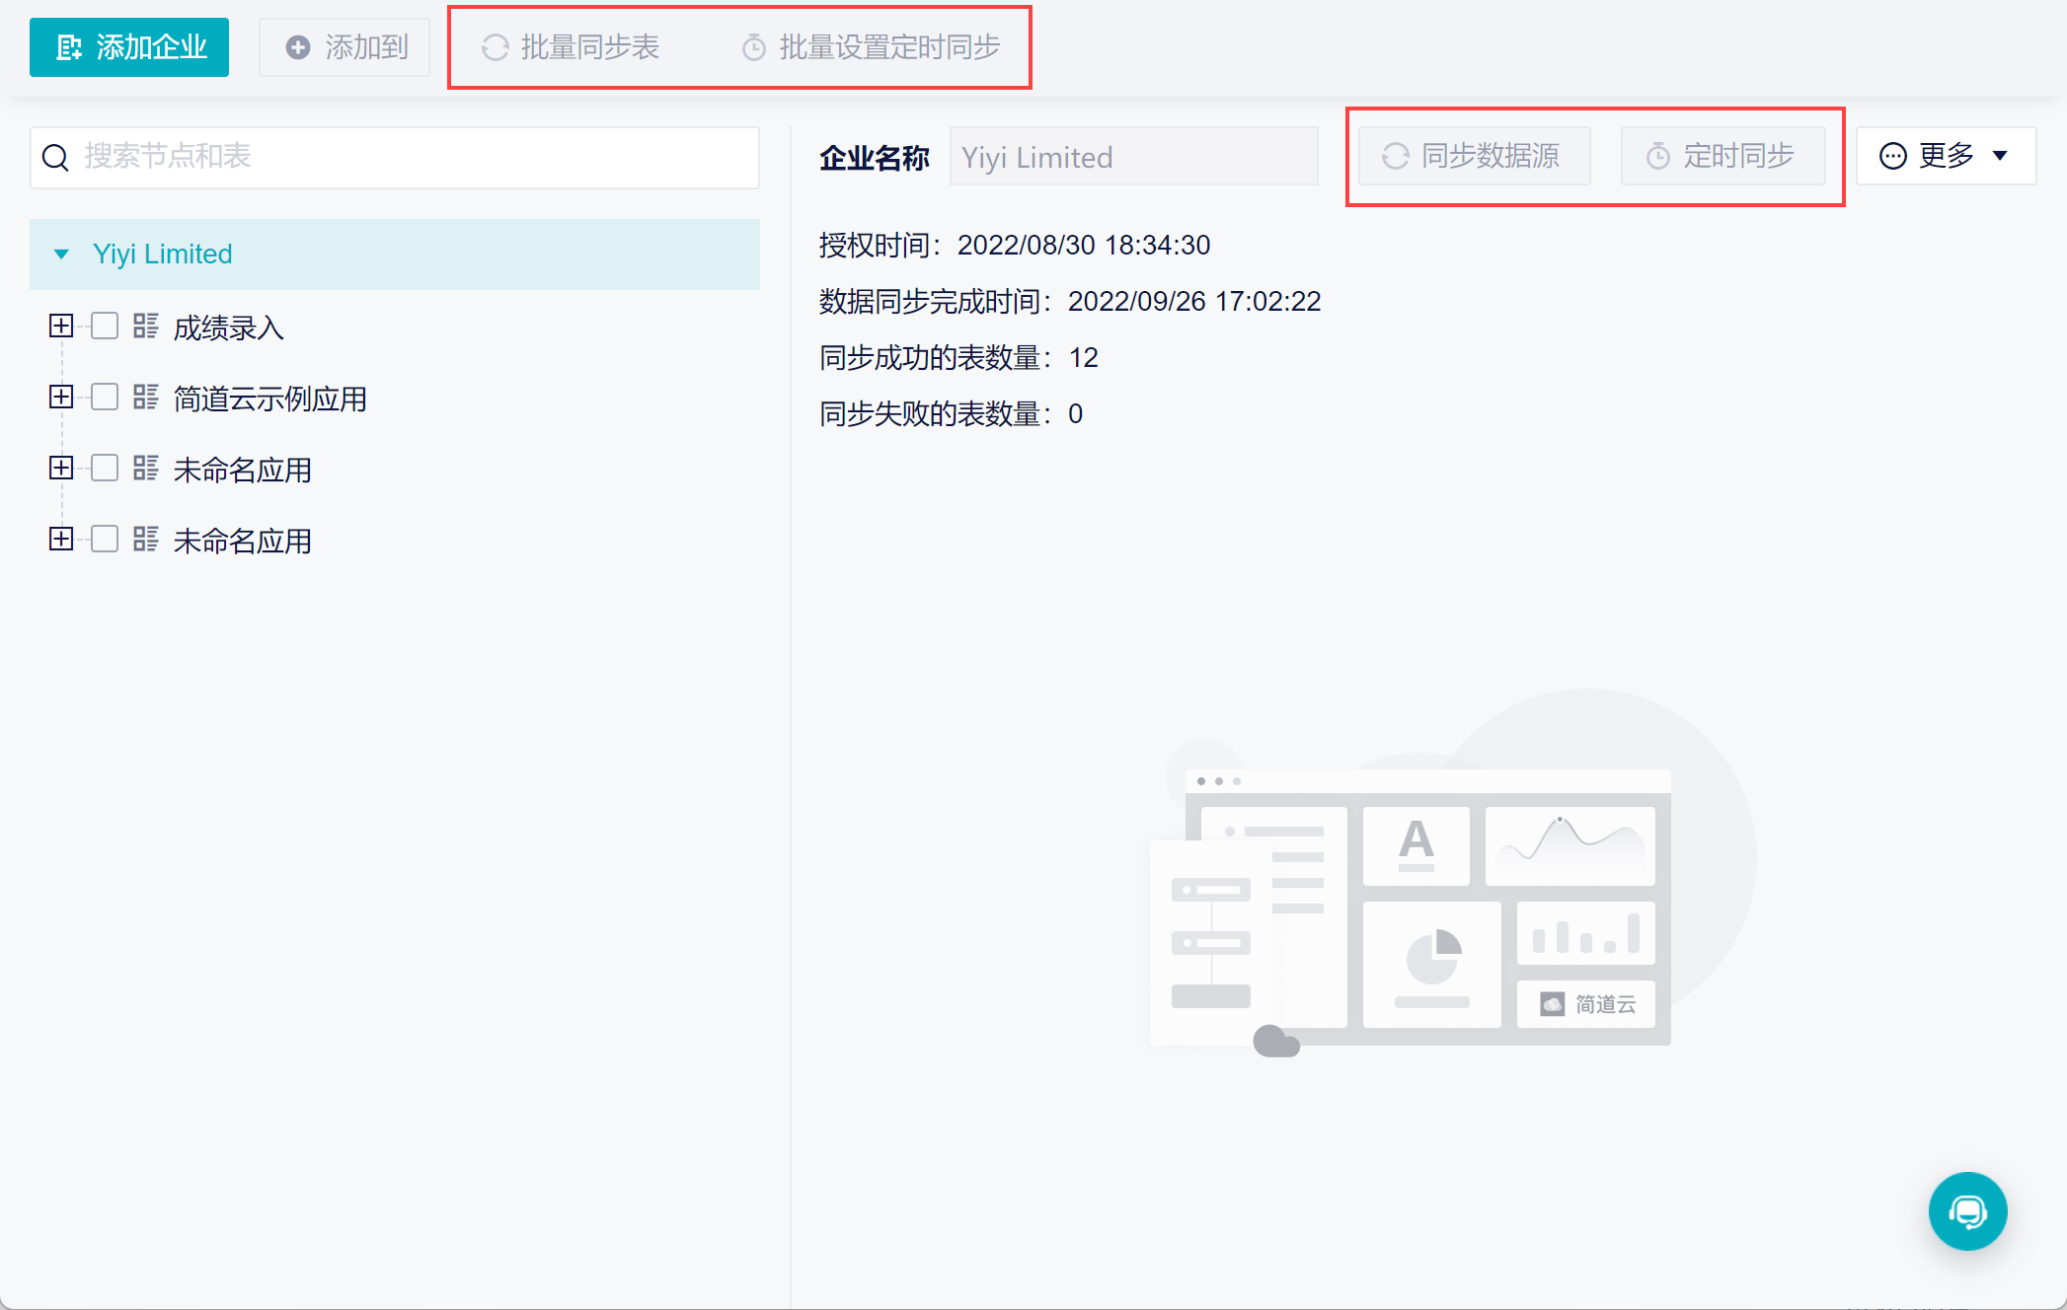Click the sync icon on 同步数据源
Viewport: 2067px width, 1310px height.
click(x=1395, y=157)
